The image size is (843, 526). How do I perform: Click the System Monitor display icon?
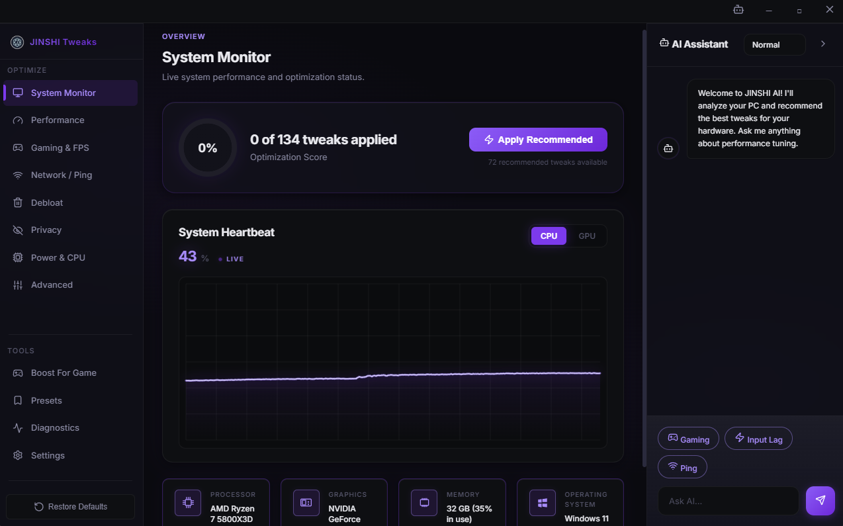click(18, 93)
